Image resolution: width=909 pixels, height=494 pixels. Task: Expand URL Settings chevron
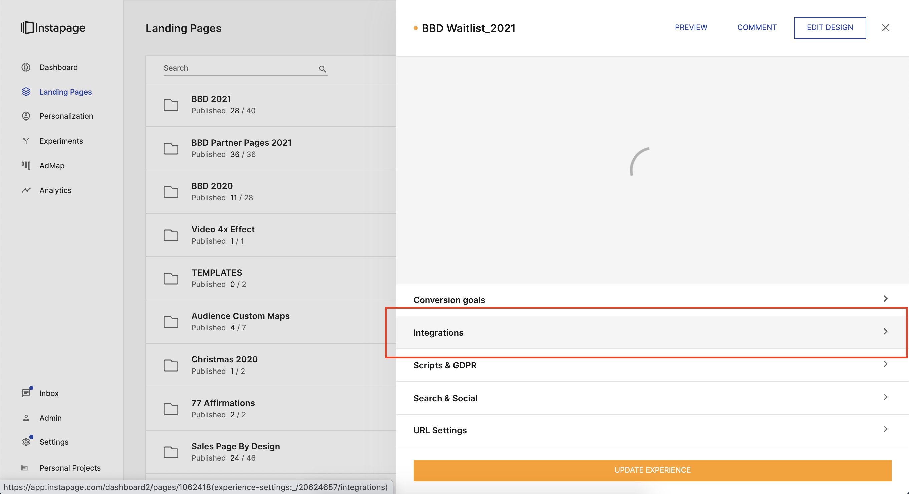[885, 429]
